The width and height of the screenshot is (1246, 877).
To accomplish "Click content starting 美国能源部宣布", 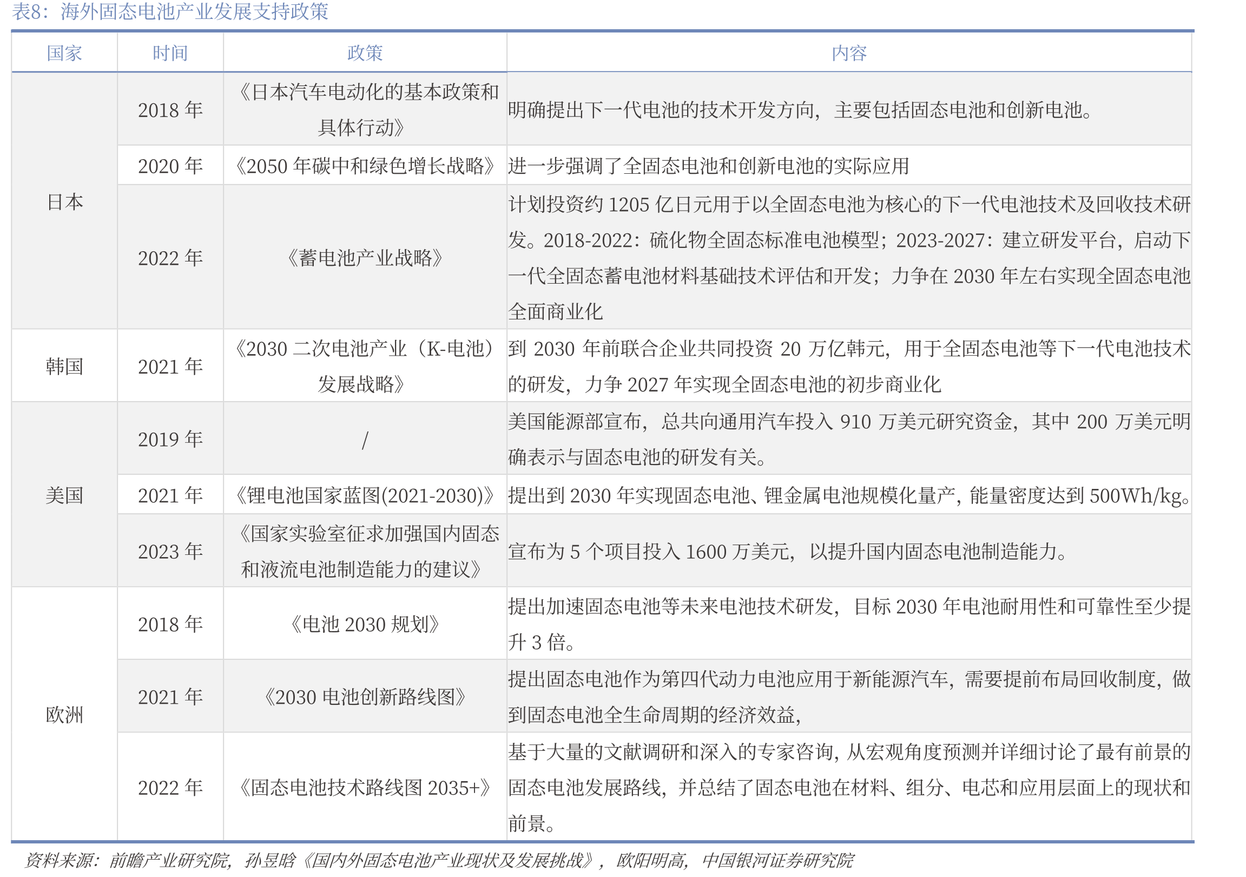I will coord(849,439).
